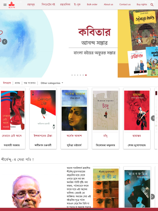Switch to the প্রবন্ধ category tab
Viewport: 158px width, 211px height.
pos(17,83)
